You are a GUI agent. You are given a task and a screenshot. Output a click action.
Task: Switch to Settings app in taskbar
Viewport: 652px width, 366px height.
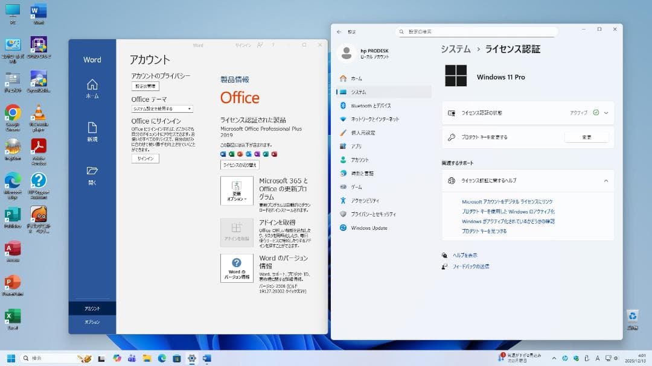tap(192, 359)
